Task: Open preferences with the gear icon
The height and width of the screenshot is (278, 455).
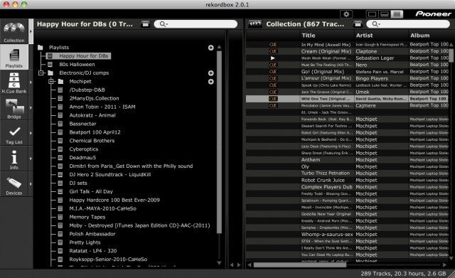Action: (x=346, y=14)
